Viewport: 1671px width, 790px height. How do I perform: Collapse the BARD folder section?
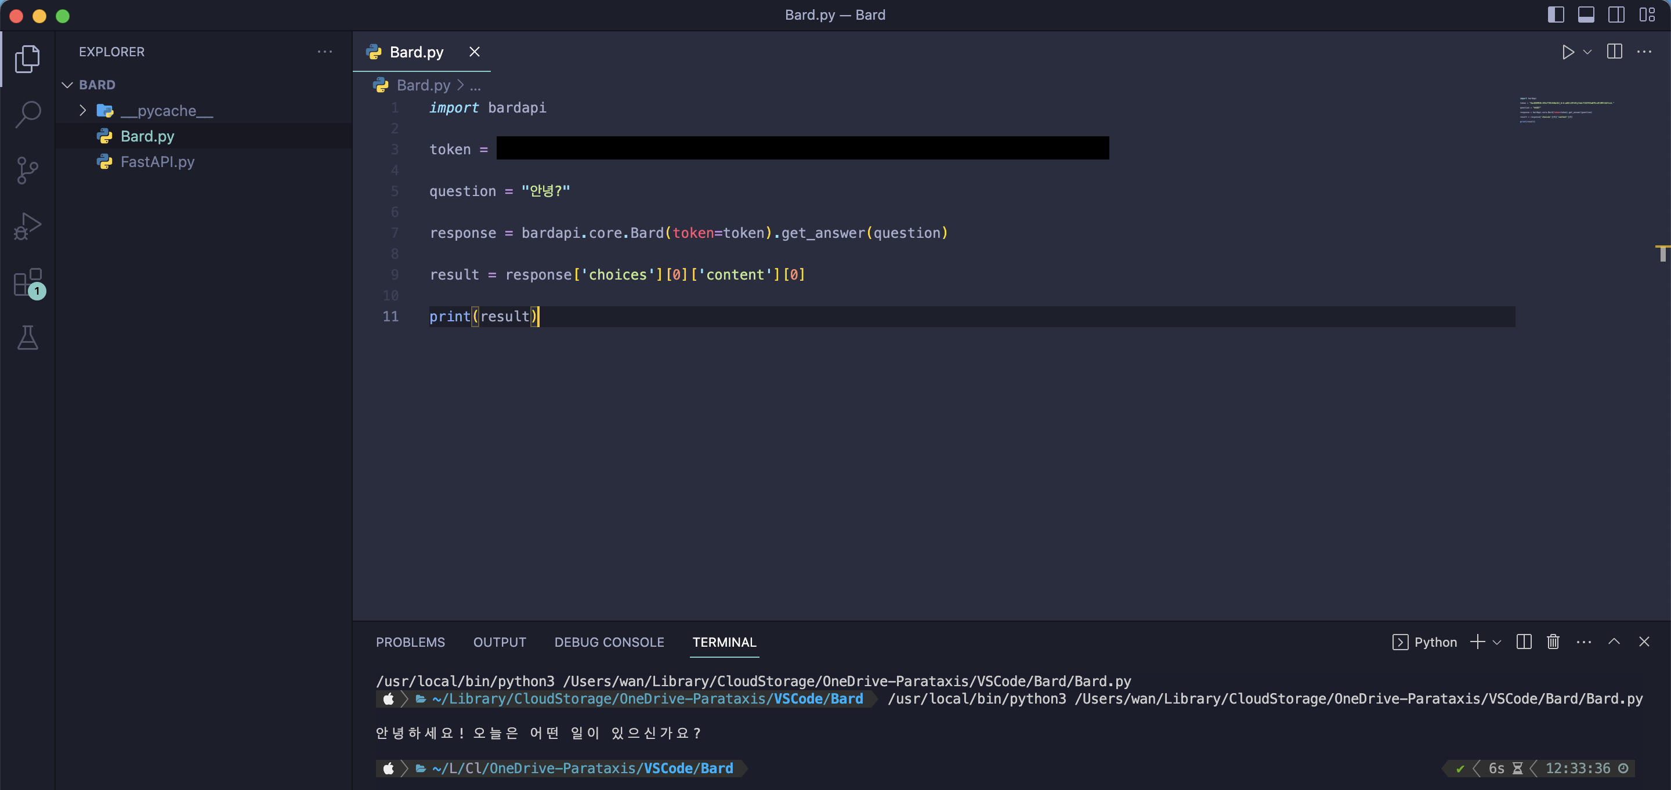67,85
